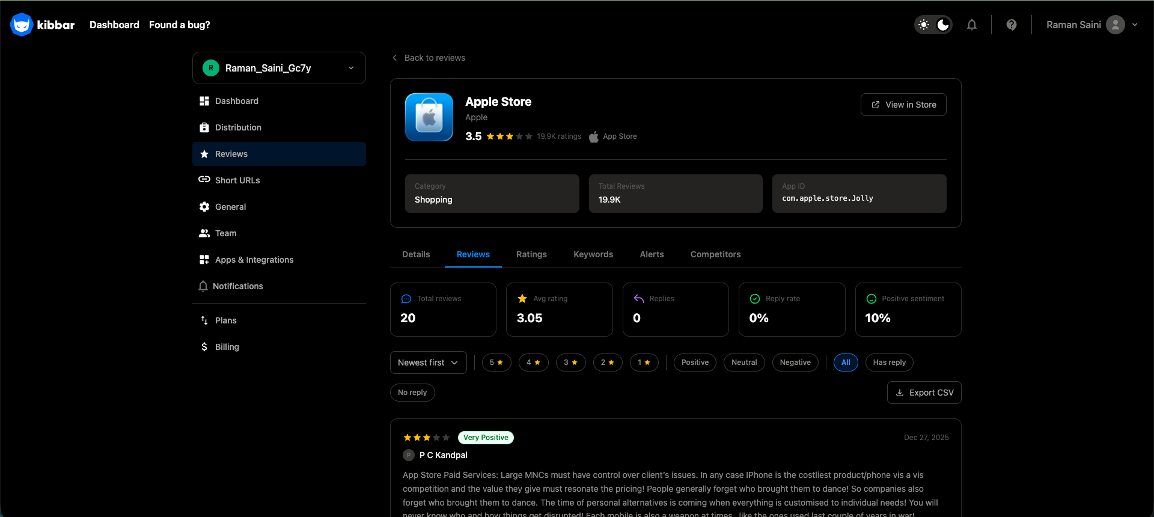1154x517 pixels.
Task: Click reviewer name P C Kandpal
Action: pyautogui.click(x=444, y=455)
